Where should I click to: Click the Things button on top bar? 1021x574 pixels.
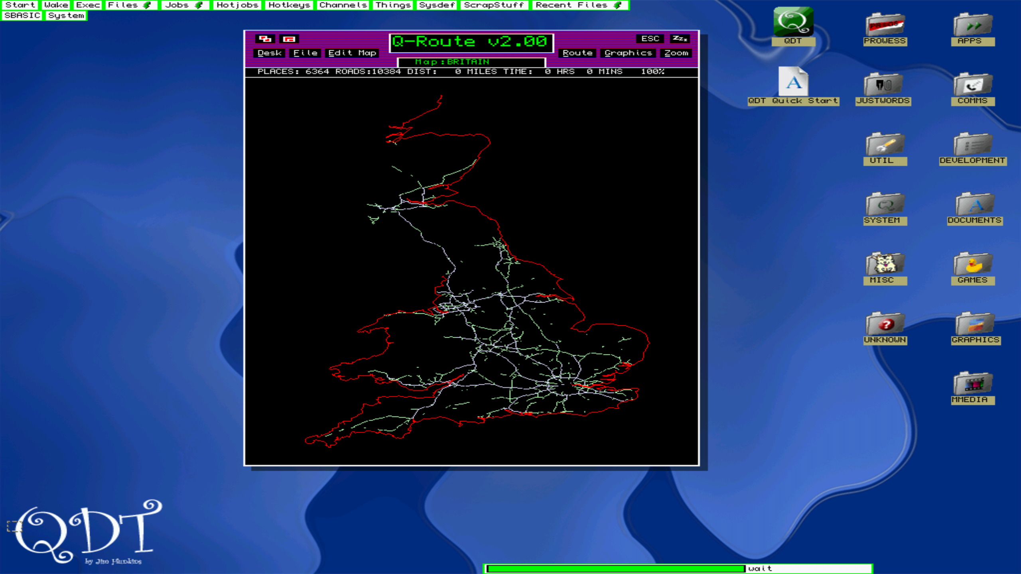tap(393, 5)
